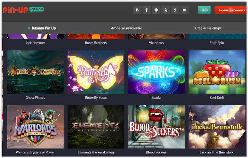The width and height of the screenshot is (248, 158).
Task: Open the VK social login icon
Action: point(137,10)
